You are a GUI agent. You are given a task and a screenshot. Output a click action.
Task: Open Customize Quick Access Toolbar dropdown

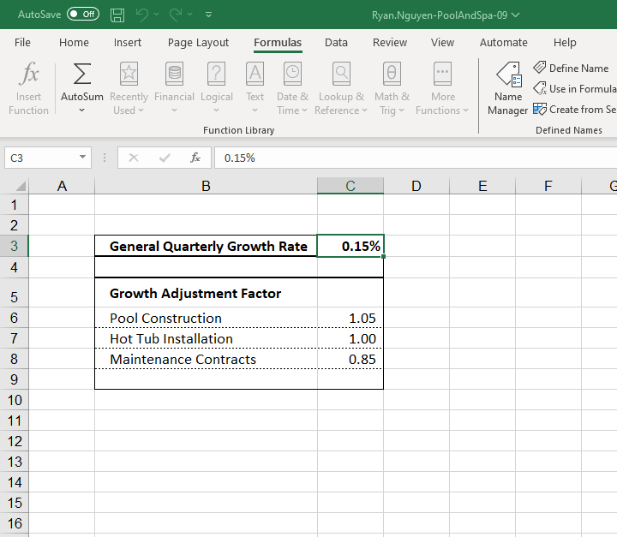(208, 15)
